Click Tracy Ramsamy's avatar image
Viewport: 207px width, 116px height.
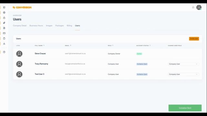pyautogui.click(x=19, y=64)
